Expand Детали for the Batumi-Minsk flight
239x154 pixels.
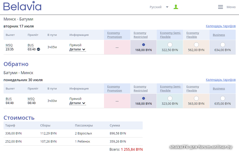click(77, 103)
